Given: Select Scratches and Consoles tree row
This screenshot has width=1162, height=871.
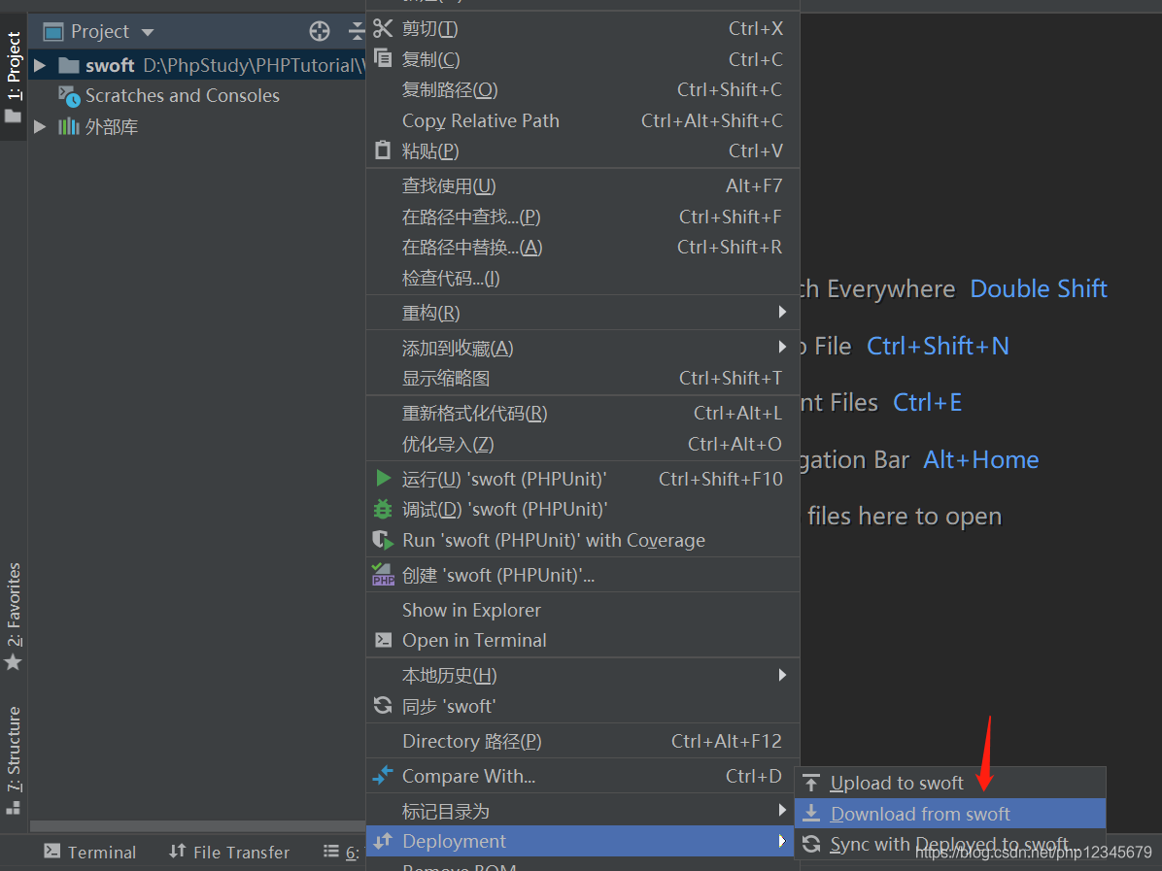Looking at the screenshot, I should coord(196,96).
